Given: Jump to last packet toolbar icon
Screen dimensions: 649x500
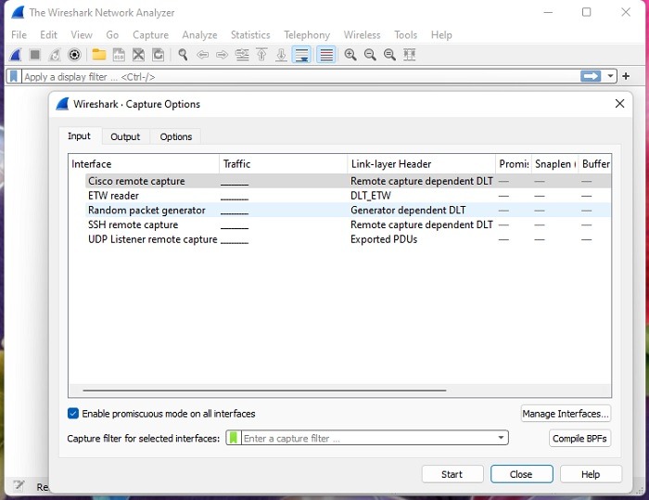Looking at the screenshot, I should (282, 55).
